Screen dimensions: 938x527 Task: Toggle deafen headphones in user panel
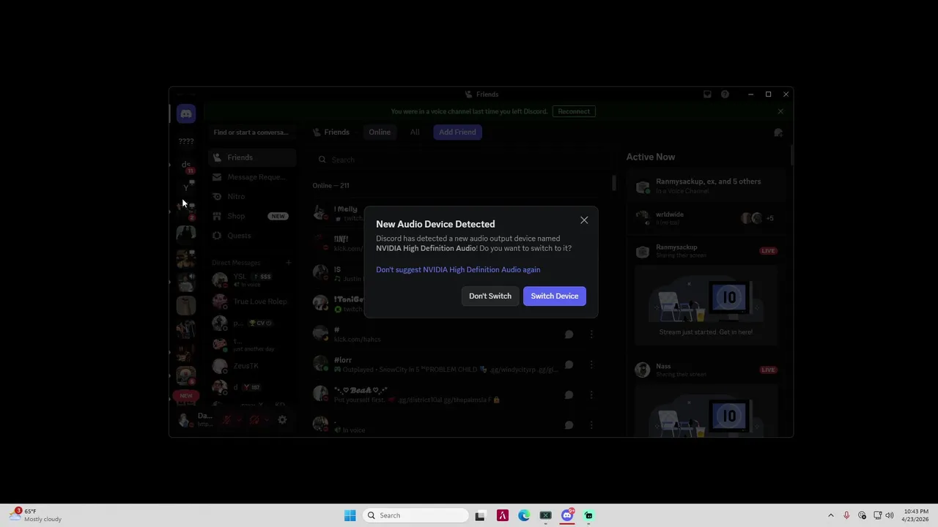pyautogui.click(x=254, y=420)
